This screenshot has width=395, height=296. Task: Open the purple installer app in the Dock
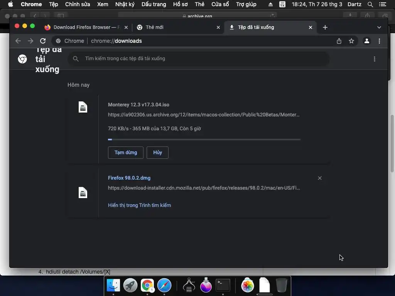coord(206,285)
